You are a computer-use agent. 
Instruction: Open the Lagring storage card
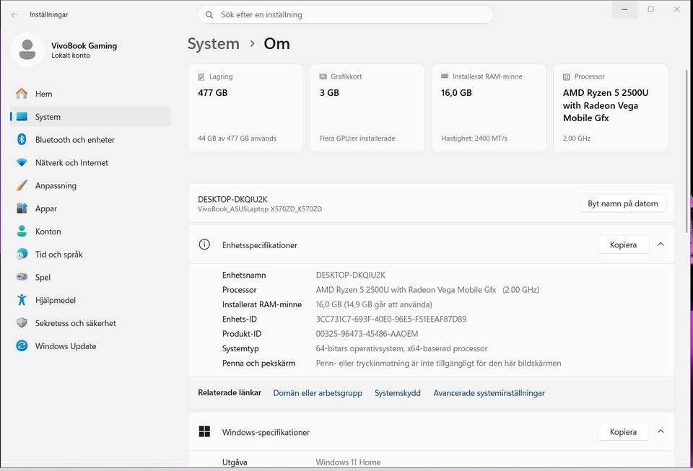pyautogui.click(x=245, y=108)
